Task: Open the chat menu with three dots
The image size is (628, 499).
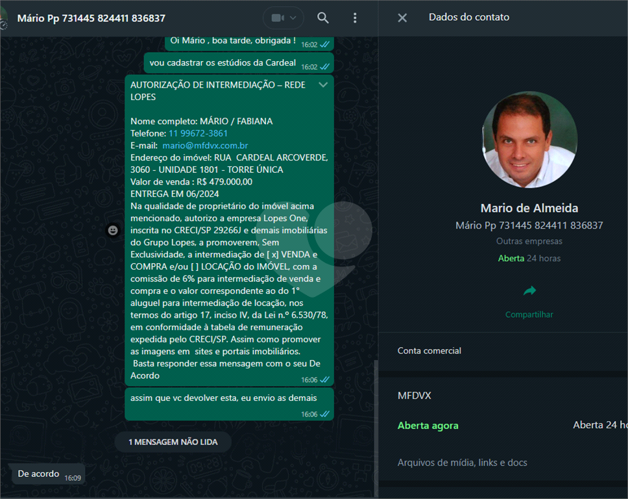Action: (355, 18)
